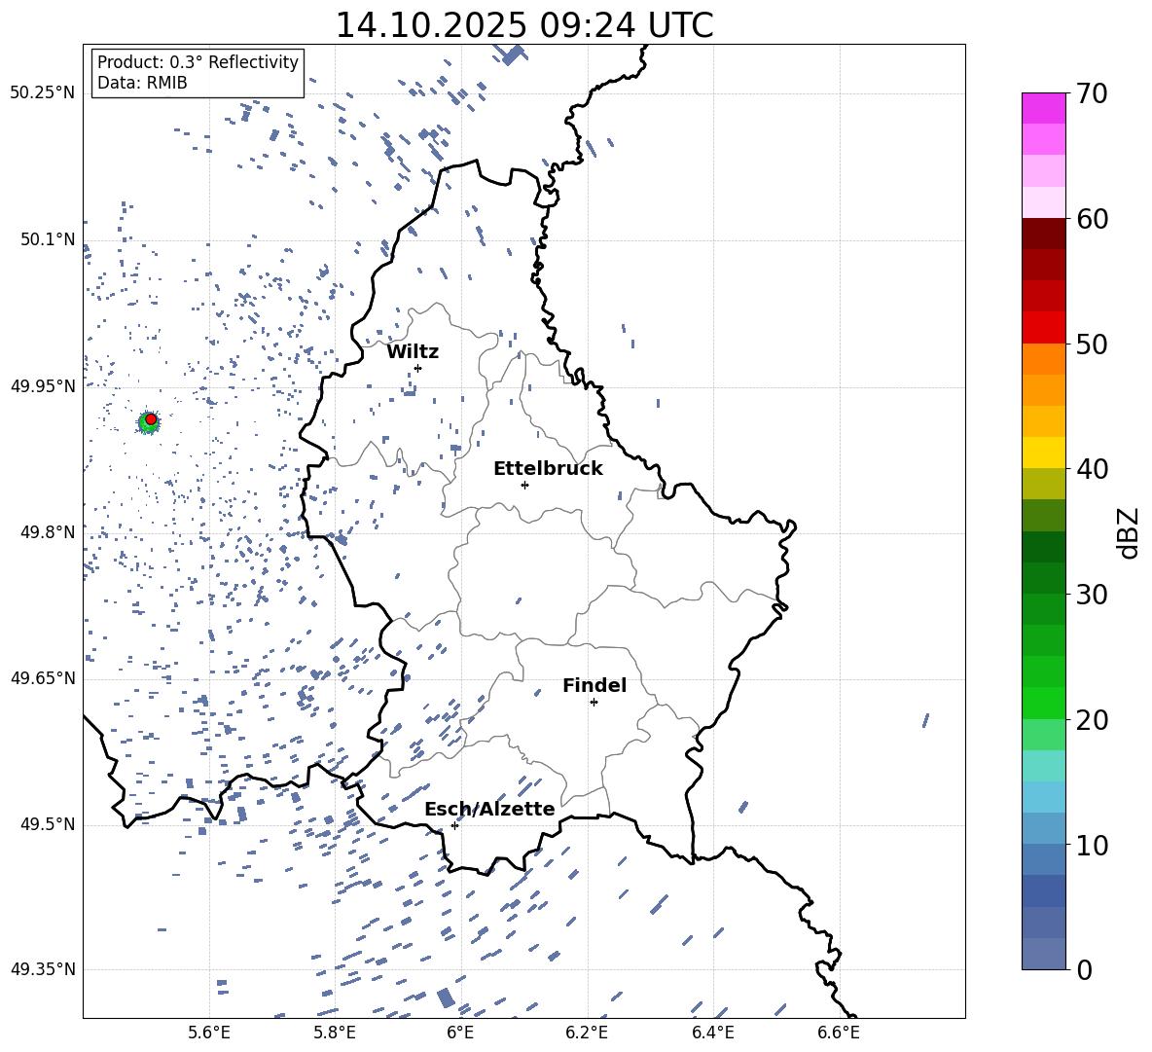Image resolution: width=1152 pixels, height=1052 pixels.
Task: Click the dark maroon colorbar segment below 60
Action: coord(1043,235)
